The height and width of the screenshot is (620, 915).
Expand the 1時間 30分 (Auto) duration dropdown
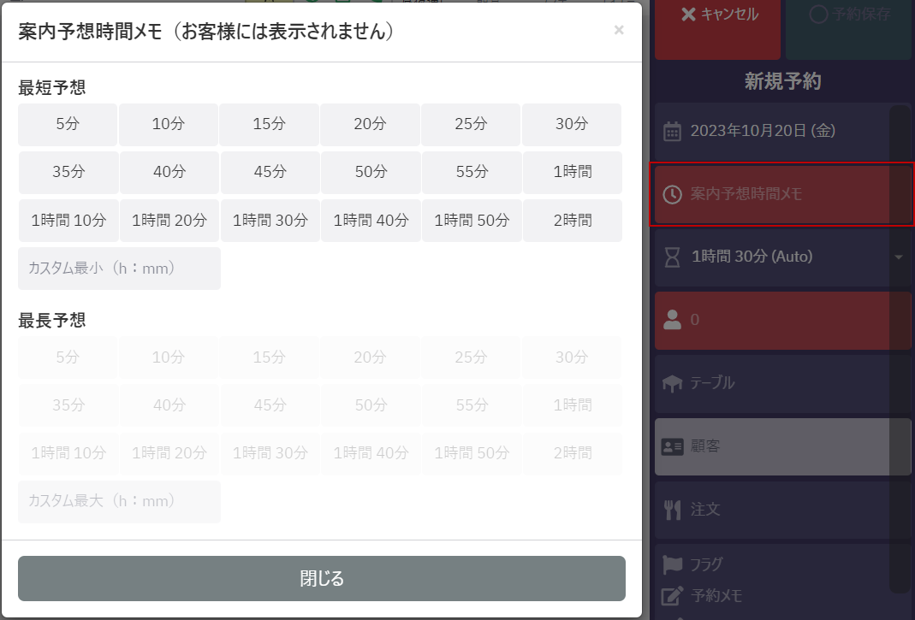pos(899,257)
